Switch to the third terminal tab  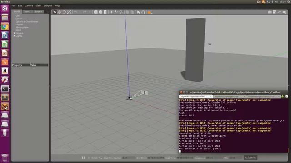click(264, 96)
